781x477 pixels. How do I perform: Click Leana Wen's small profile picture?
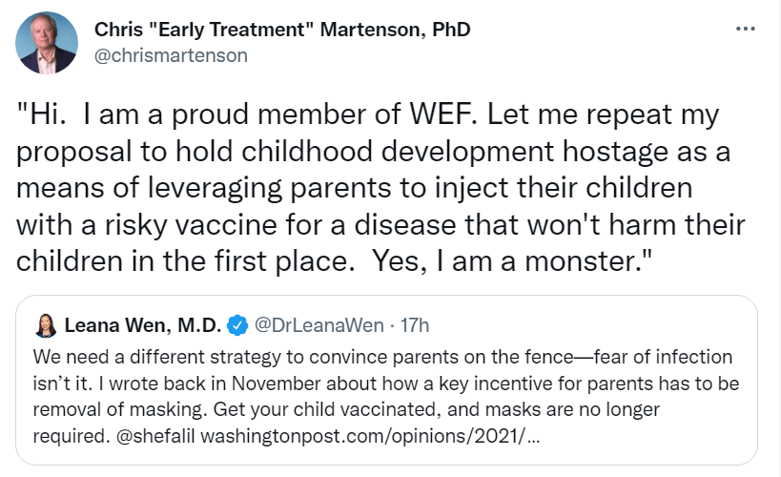click(x=45, y=325)
